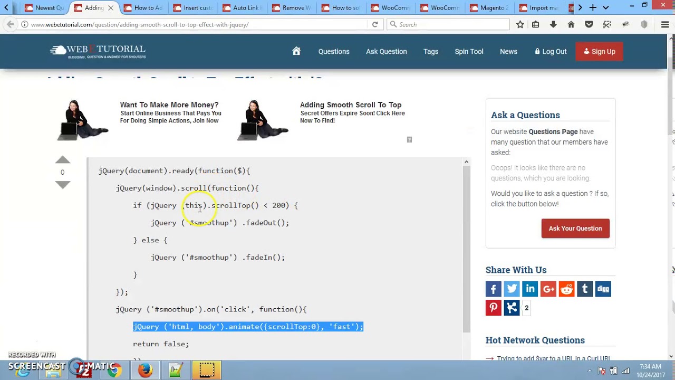
Task: Click the Firefox home toolbar button
Action: tap(571, 24)
